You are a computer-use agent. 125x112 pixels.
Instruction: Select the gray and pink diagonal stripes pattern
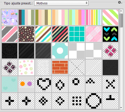pos(9,34)
